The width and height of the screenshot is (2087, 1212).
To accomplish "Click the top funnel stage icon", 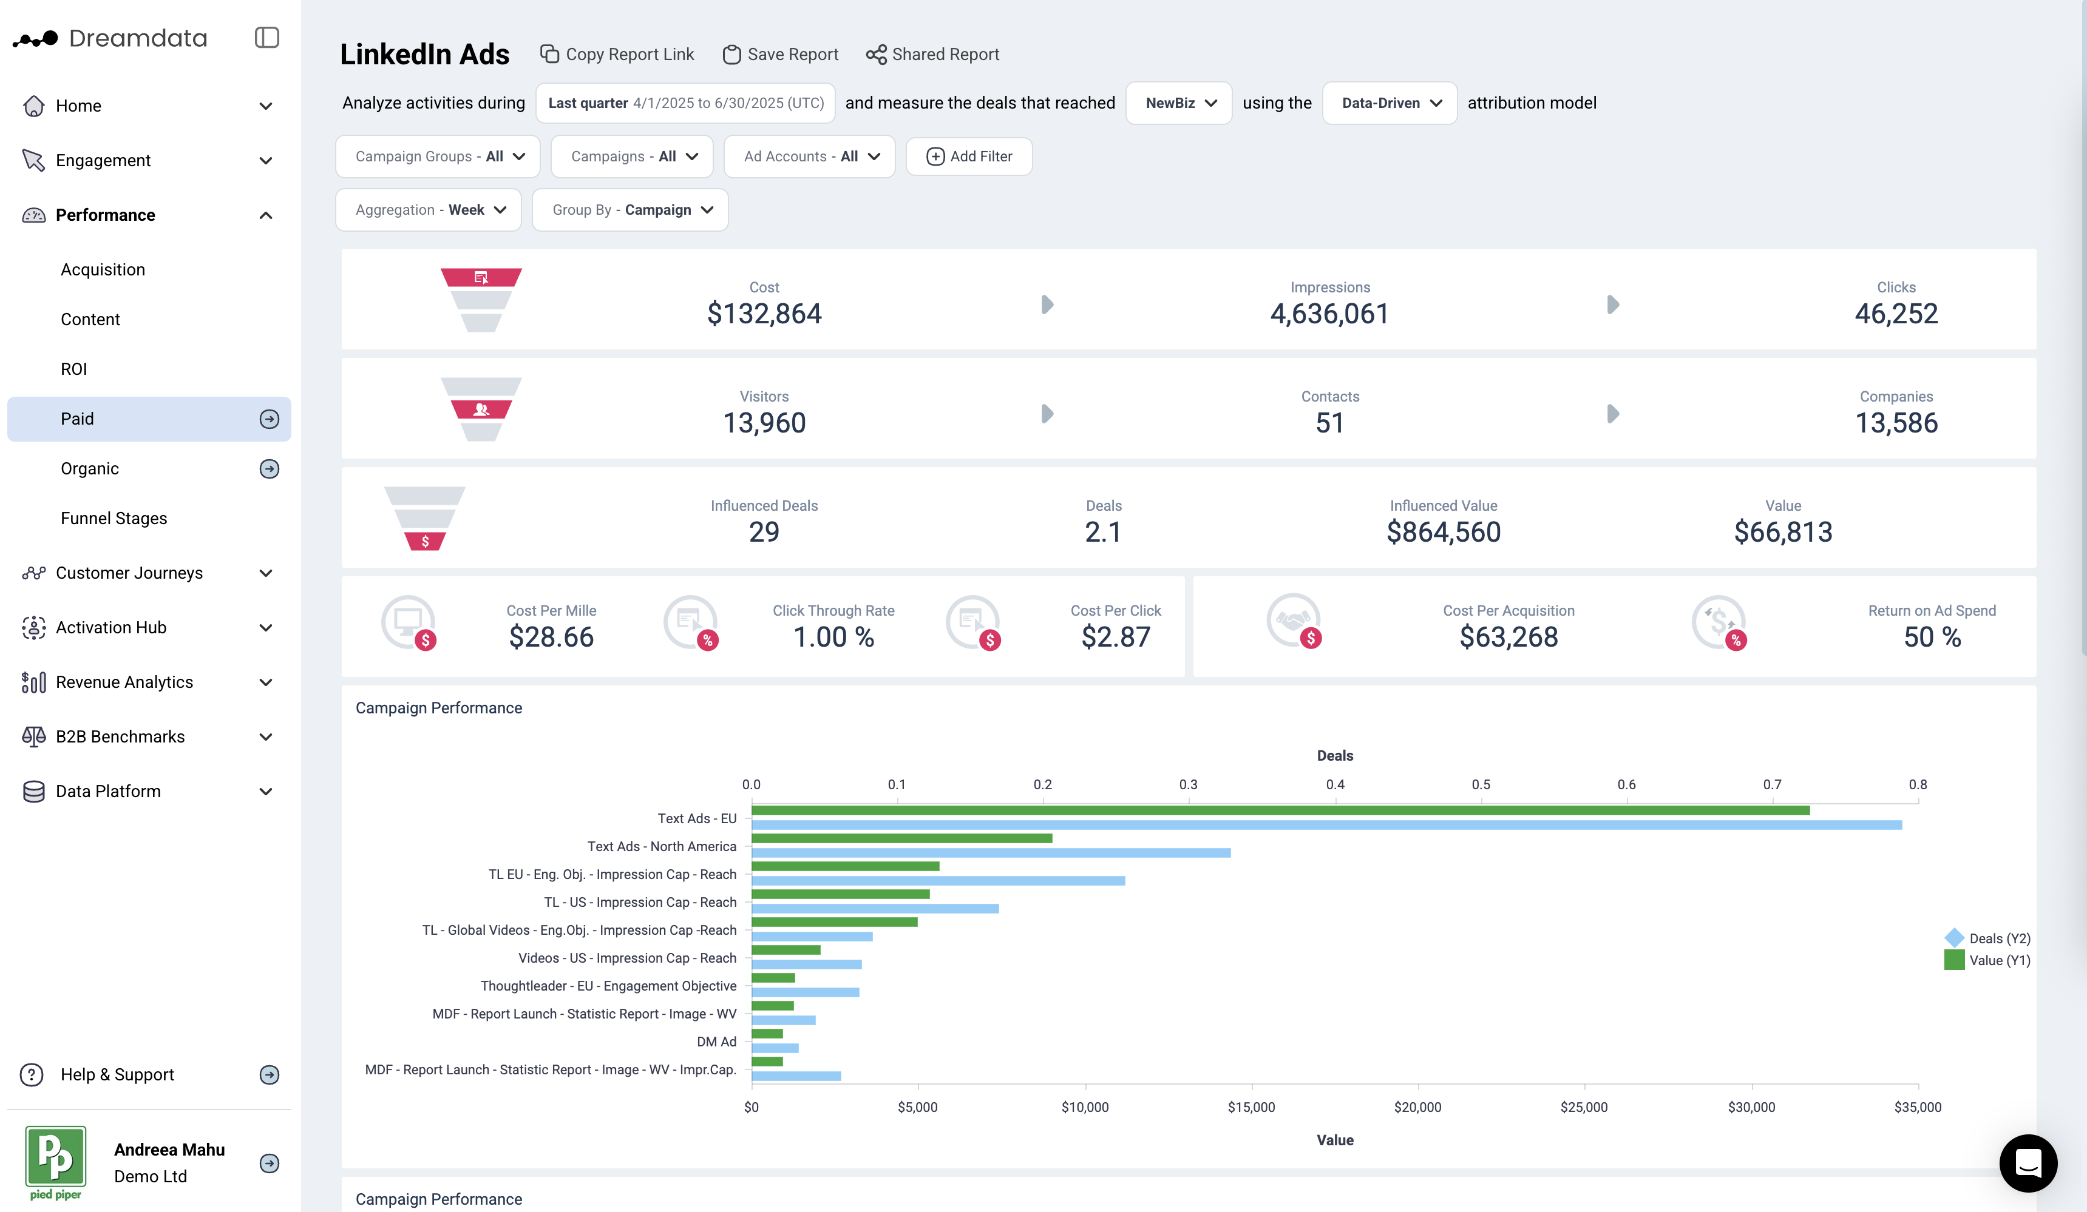I will (481, 277).
